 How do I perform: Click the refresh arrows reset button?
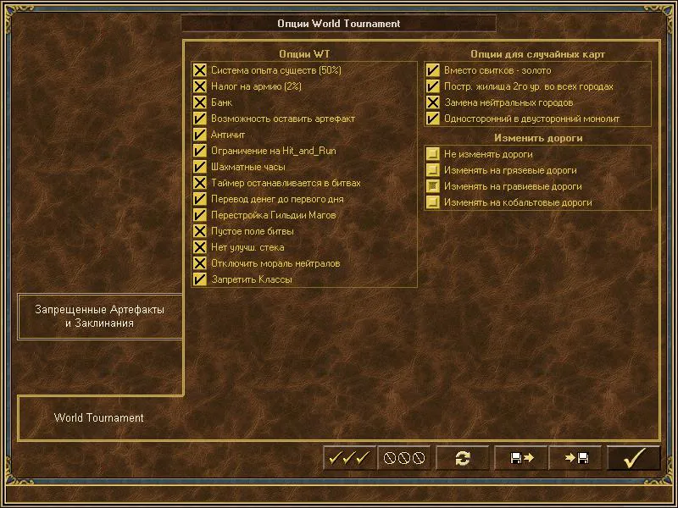point(462,458)
